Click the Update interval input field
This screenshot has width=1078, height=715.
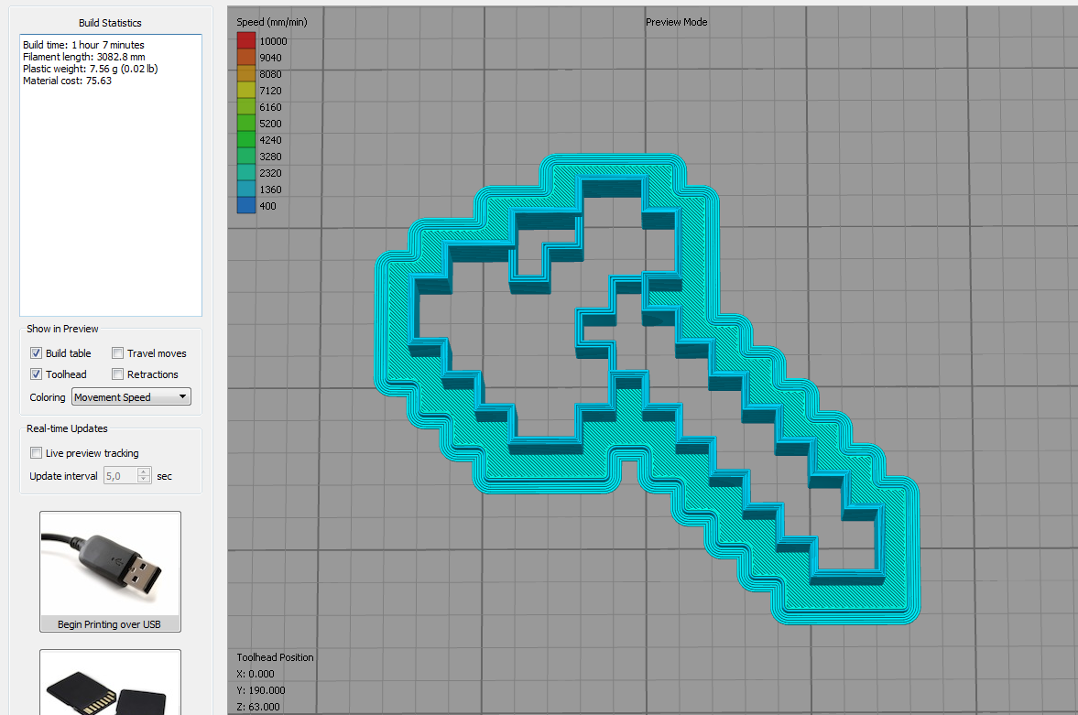click(120, 476)
